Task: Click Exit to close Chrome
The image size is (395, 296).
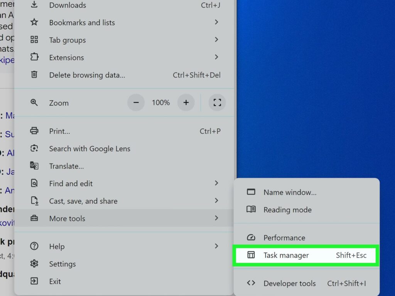Action: pos(55,281)
